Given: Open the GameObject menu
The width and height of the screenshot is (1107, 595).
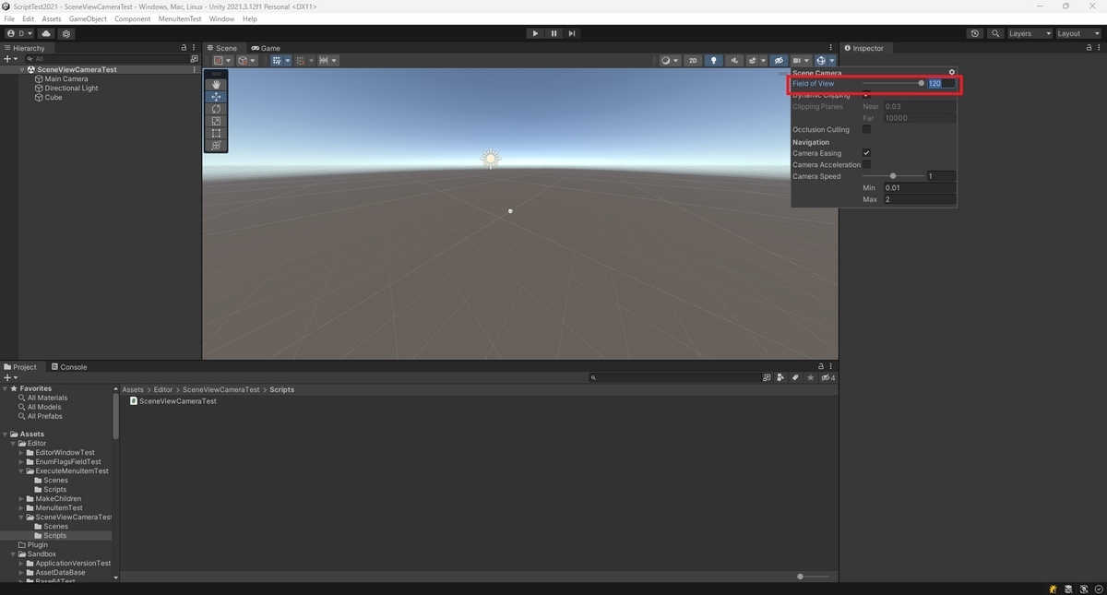Looking at the screenshot, I should [x=88, y=18].
